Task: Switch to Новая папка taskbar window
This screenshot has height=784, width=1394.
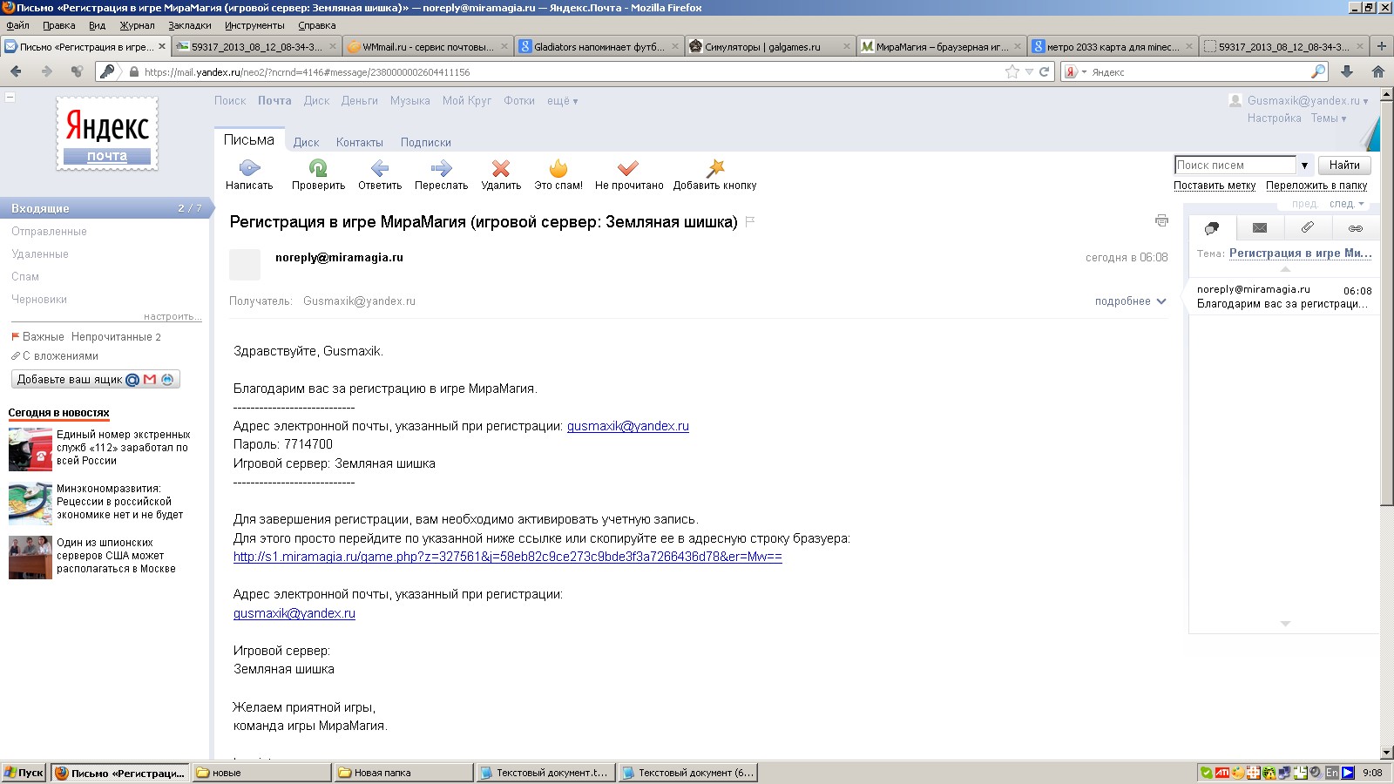Action: pyautogui.click(x=404, y=773)
